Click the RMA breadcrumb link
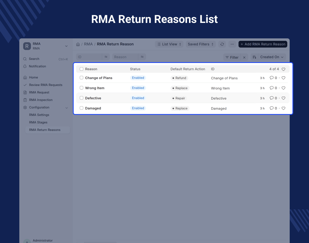 88,44
